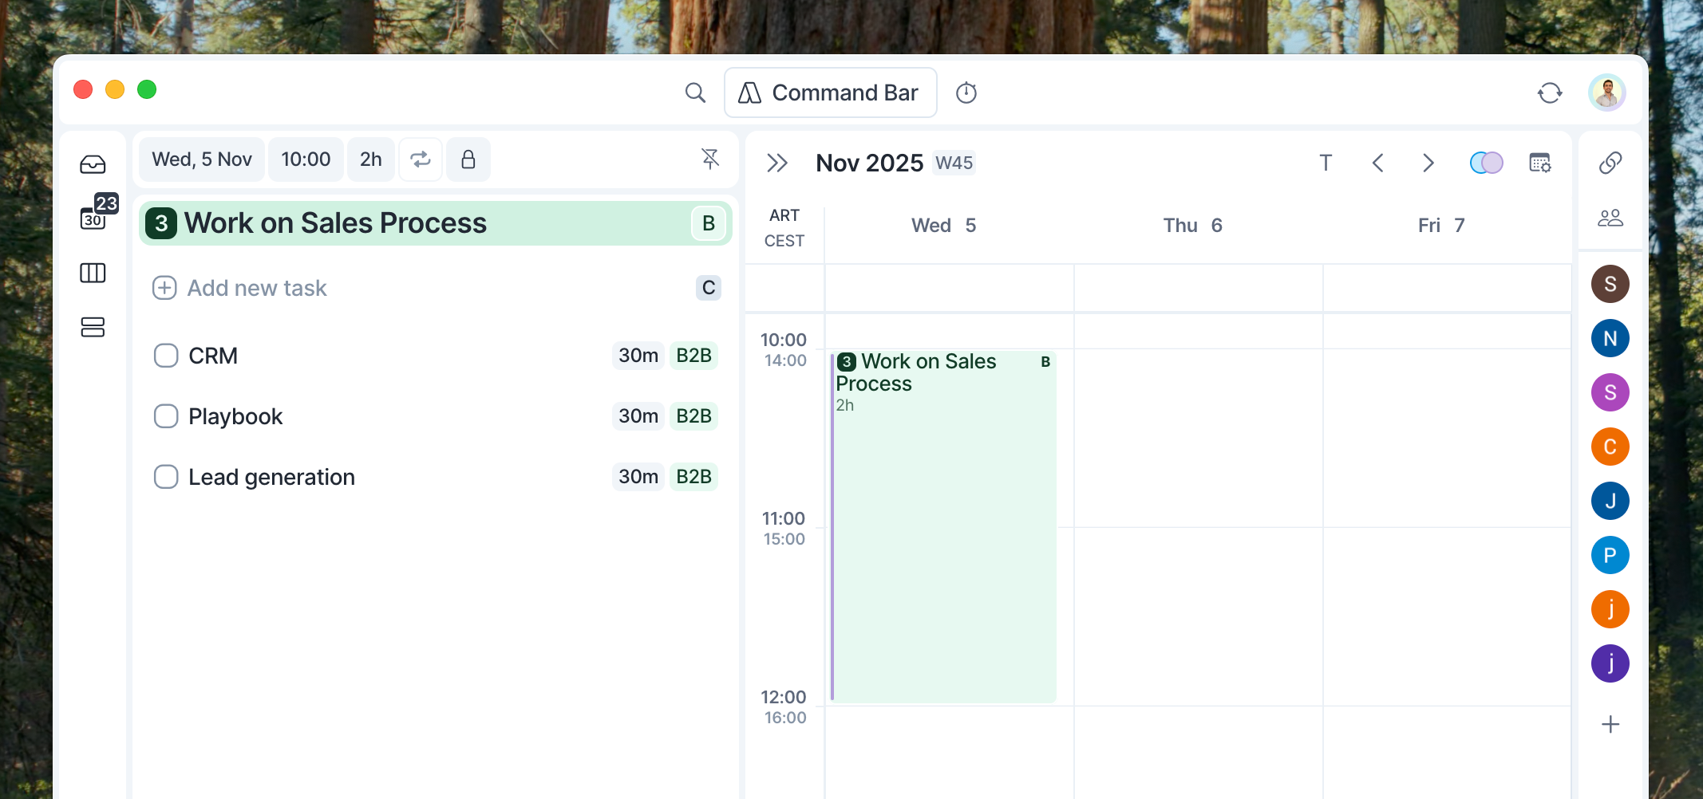Unpin the task panel

point(709,159)
